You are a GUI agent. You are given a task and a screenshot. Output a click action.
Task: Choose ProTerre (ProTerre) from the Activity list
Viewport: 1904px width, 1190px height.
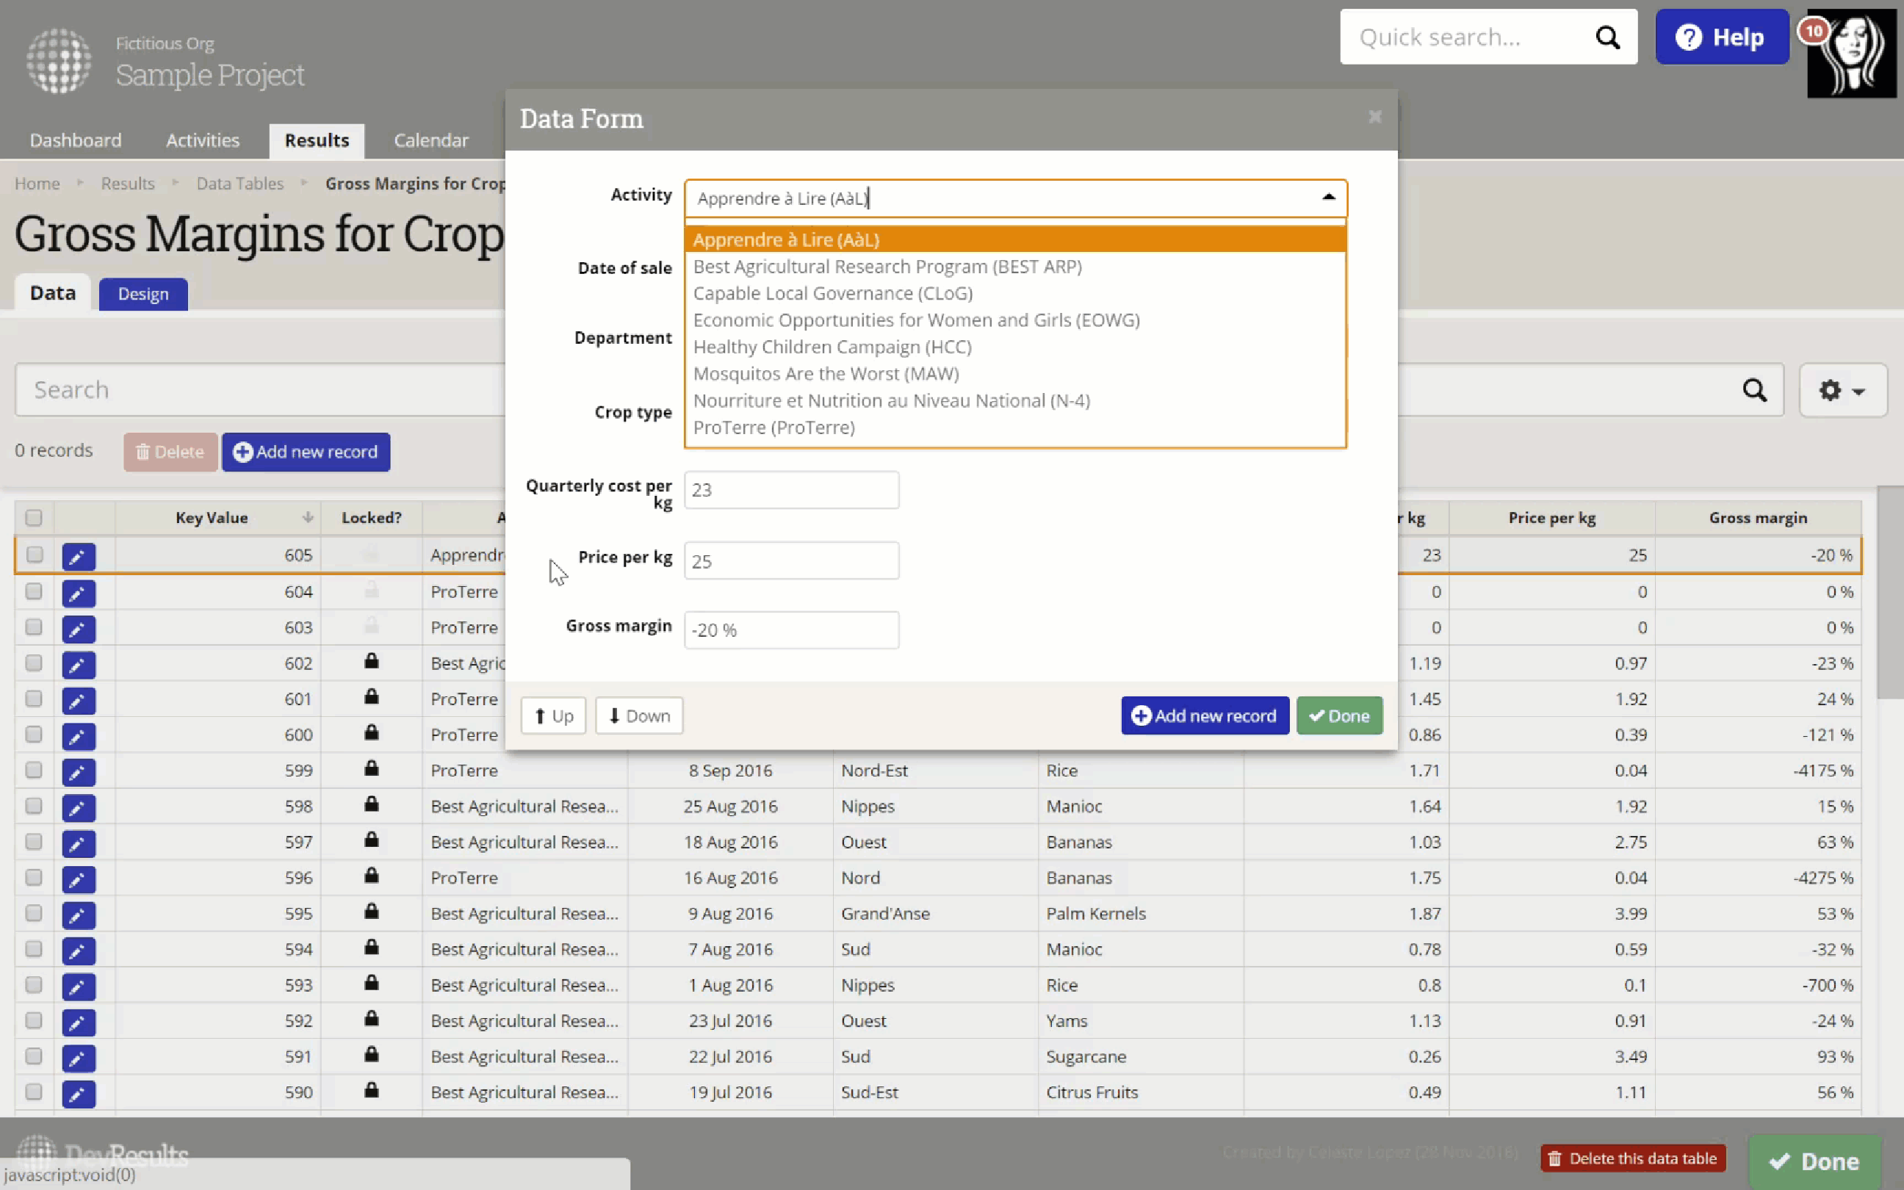point(773,428)
